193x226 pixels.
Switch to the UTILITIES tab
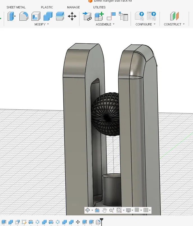(99, 7)
